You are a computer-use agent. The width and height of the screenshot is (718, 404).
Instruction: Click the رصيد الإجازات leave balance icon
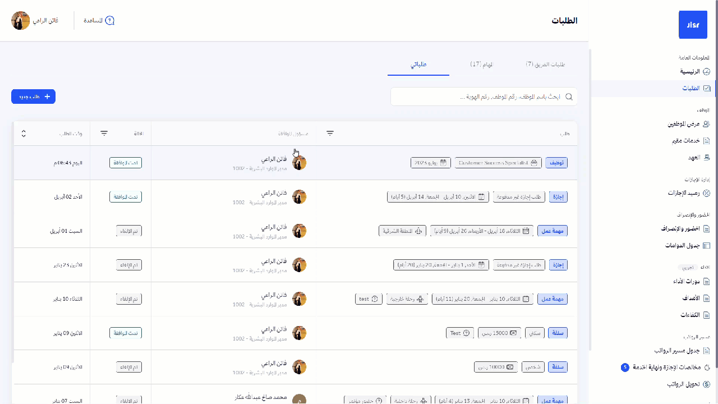(x=707, y=193)
